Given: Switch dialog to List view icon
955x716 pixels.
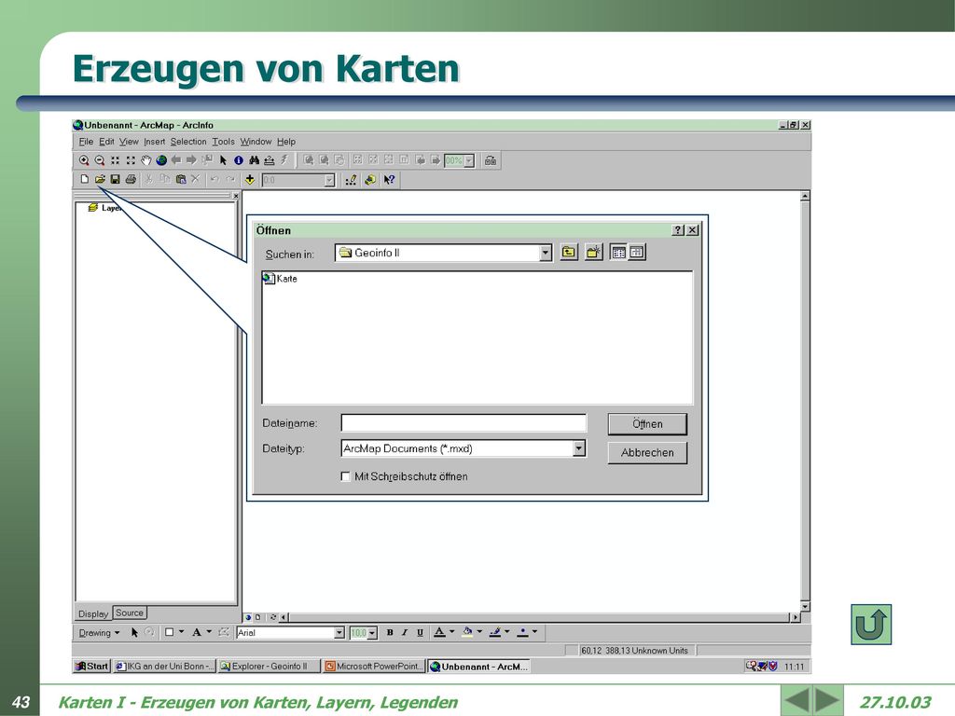Looking at the screenshot, I should pos(618,252).
